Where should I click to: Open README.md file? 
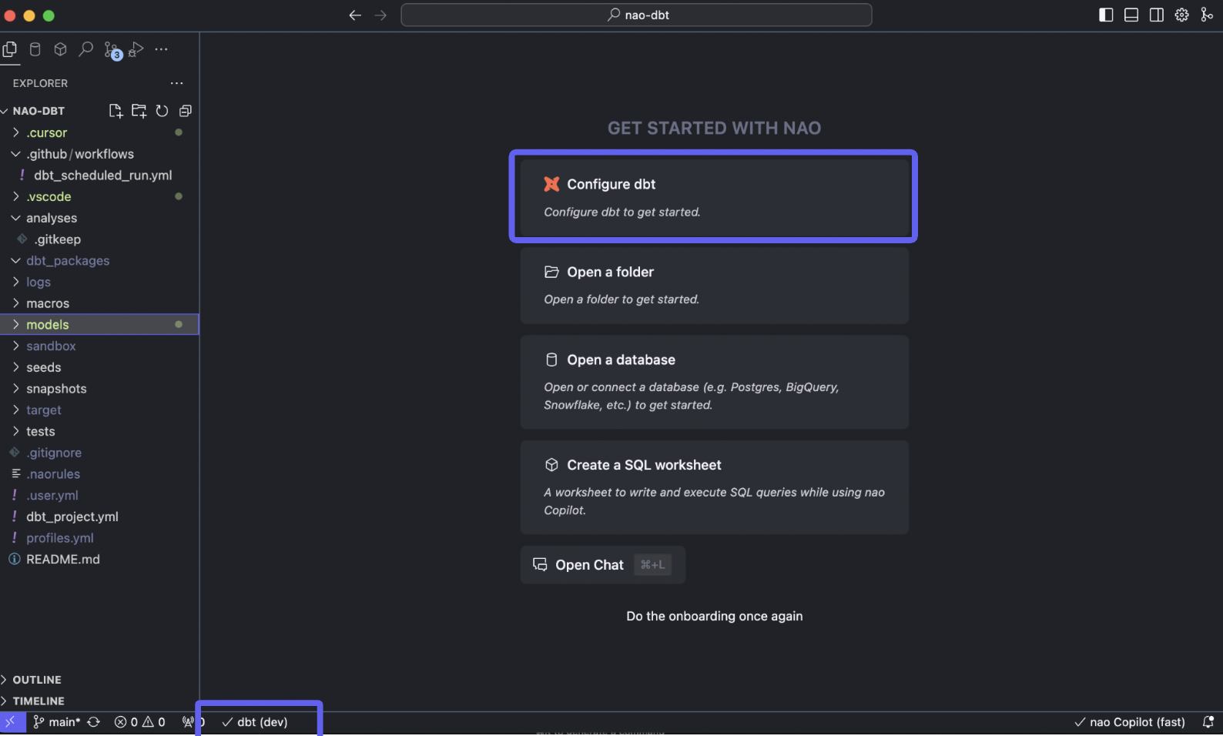[99, 560]
